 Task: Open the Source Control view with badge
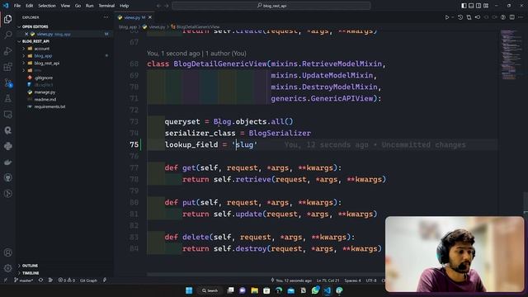coord(7,82)
